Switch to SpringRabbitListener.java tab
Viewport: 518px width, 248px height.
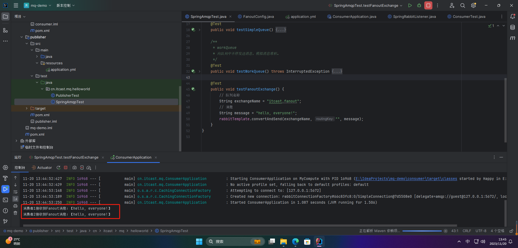pos(412,16)
